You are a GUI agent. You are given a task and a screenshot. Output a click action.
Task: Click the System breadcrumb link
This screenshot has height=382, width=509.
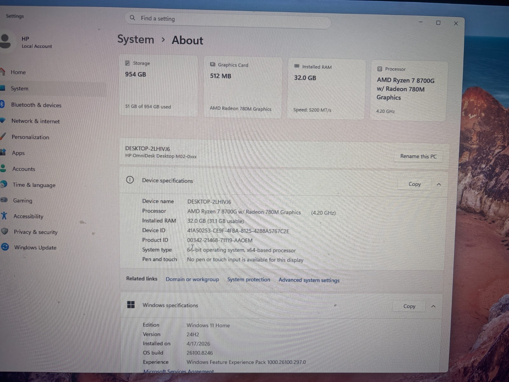[136, 39]
